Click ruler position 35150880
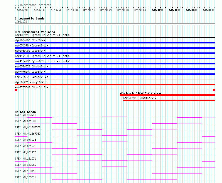222x183 pixels. point(208,10)
